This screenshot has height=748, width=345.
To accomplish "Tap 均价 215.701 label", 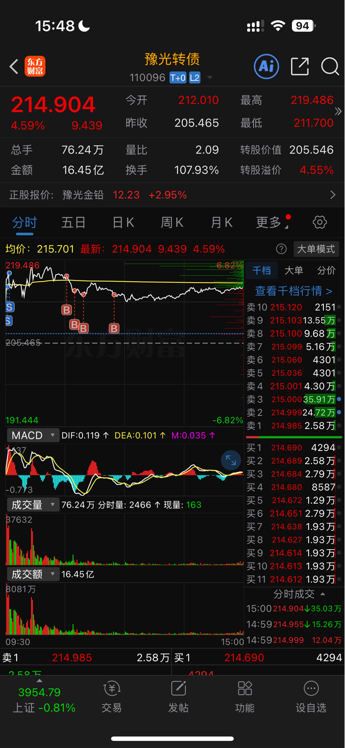I will click(40, 249).
